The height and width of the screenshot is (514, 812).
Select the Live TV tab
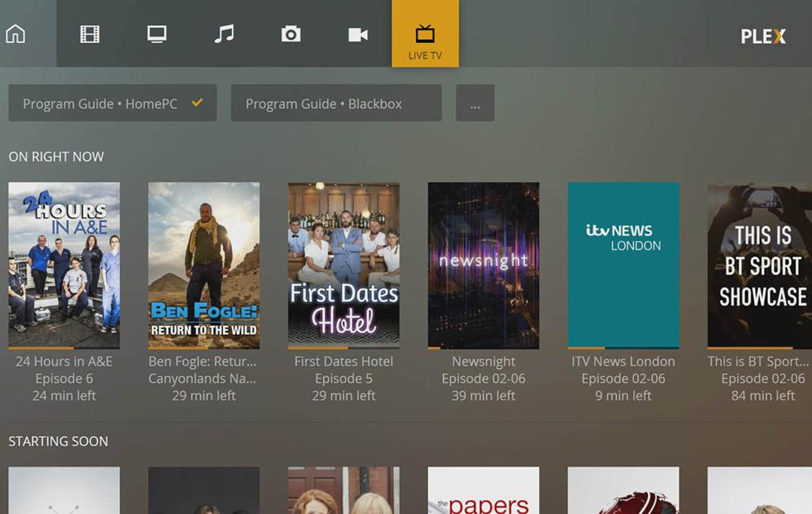click(x=425, y=34)
